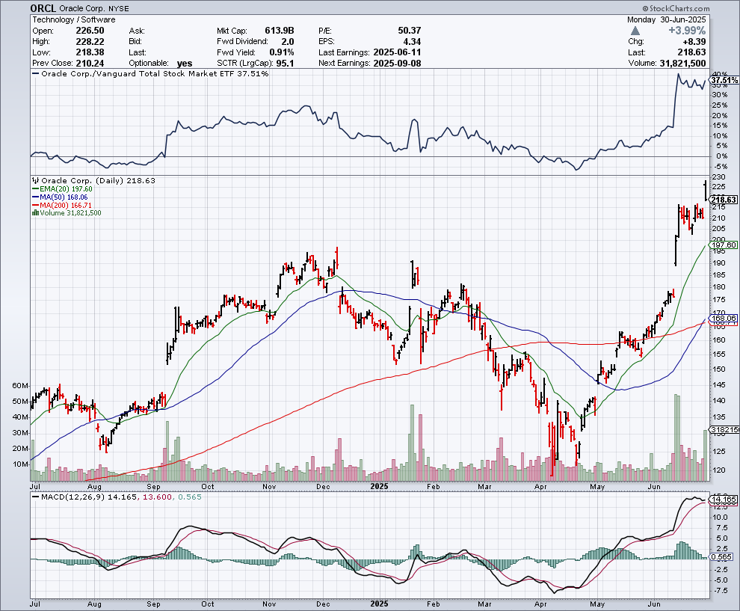The image size is (740, 611).
Task: Click the MA(50) 168.06 legend entry
Action: [60, 197]
